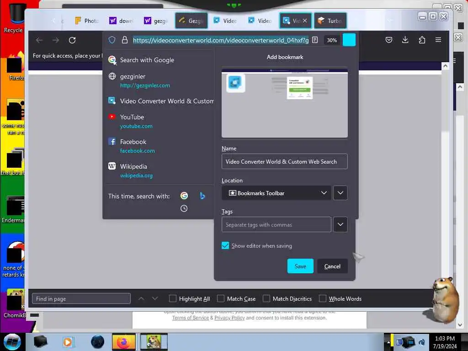Viewport: 468px width, 351px height.
Task: Click page scrollbar up arrow
Action: coord(445,66)
